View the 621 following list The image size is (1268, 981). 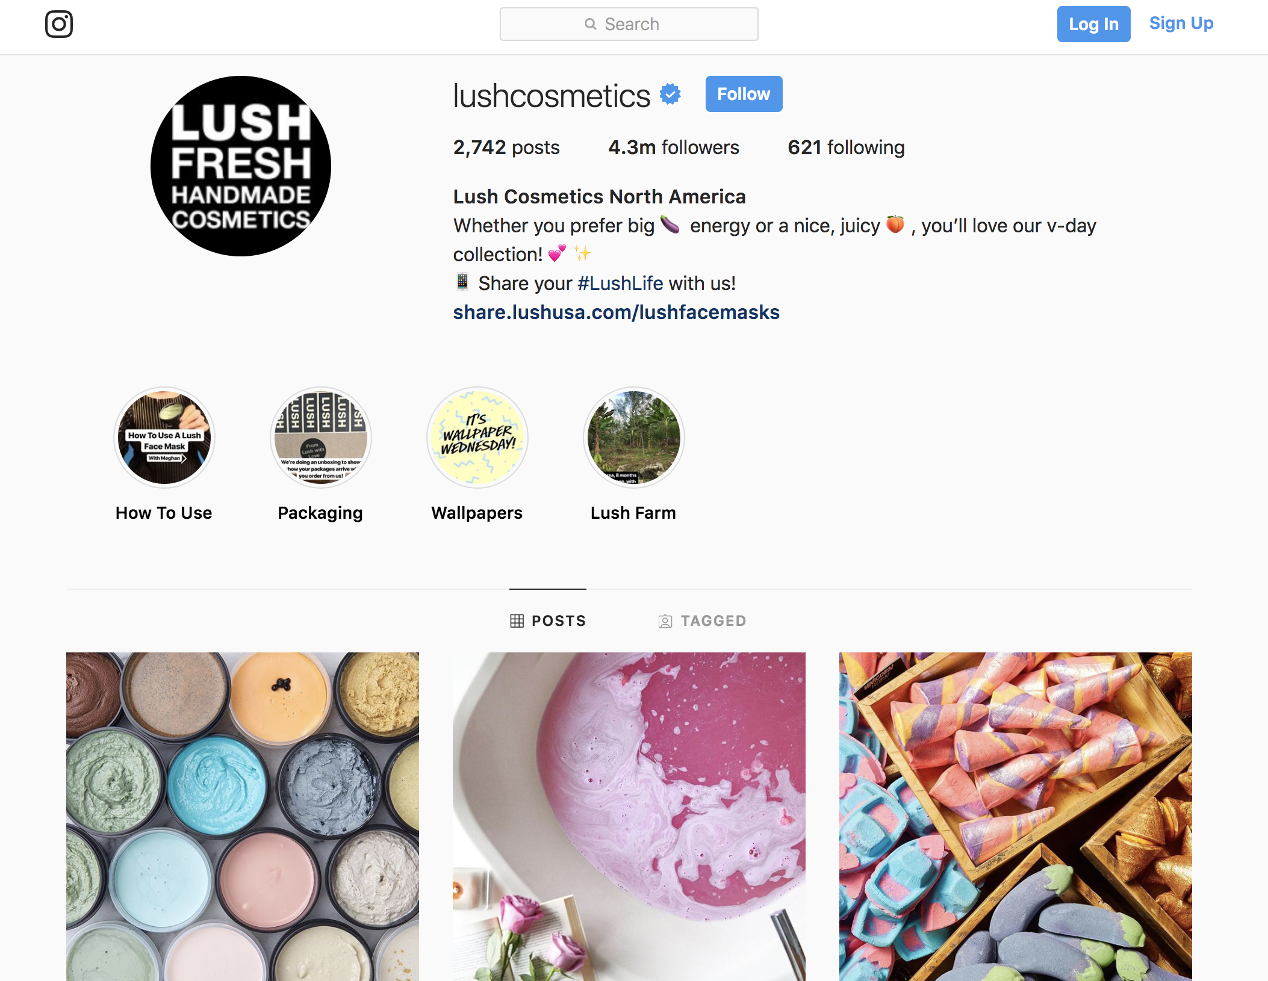click(x=846, y=147)
